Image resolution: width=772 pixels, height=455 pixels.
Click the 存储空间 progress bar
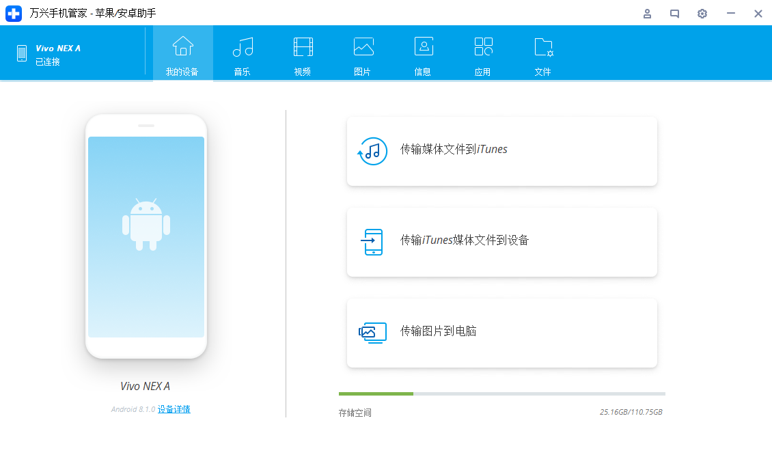click(x=501, y=394)
